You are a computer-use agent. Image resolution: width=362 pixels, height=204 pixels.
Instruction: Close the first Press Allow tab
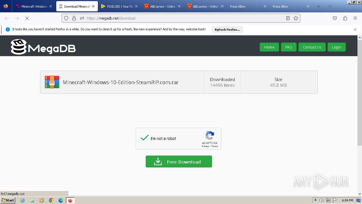click(265, 6)
